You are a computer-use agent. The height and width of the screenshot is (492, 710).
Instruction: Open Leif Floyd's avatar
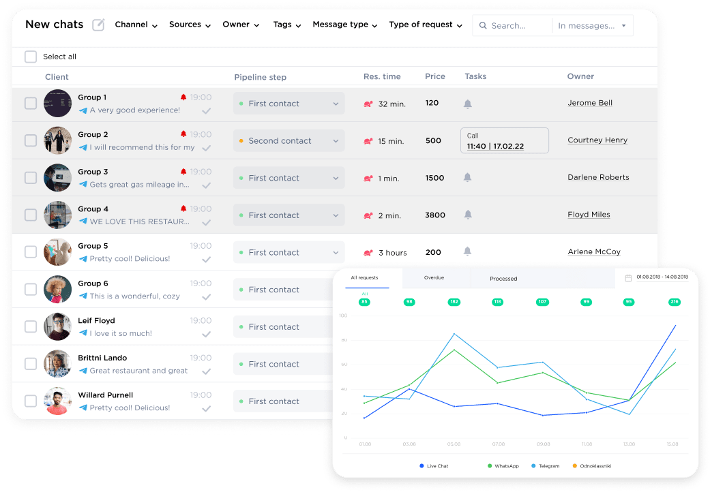click(57, 326)
